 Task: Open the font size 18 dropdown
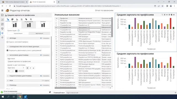(x=11, y=71)
